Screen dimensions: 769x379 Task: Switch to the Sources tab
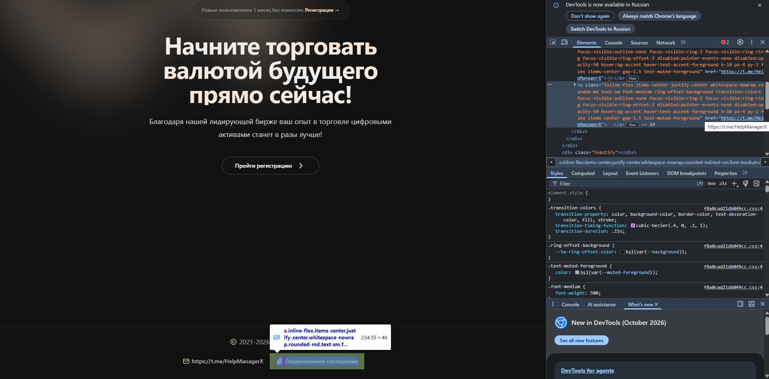tap(639, 42)
